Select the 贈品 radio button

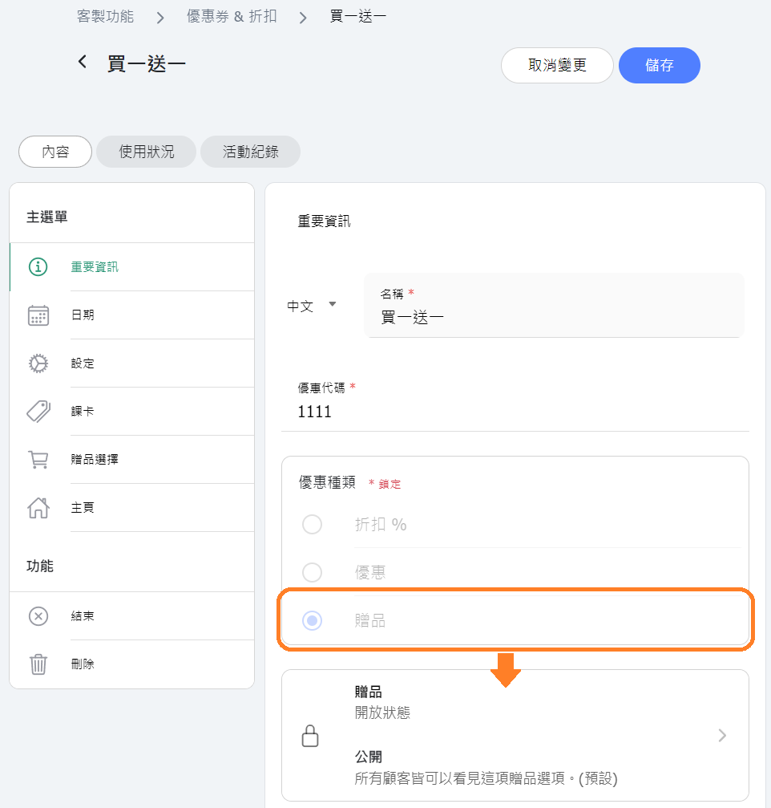[312, 620]
